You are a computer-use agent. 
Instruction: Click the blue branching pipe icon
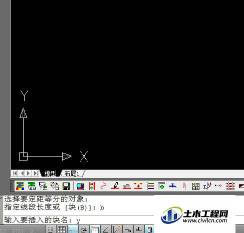pyautogui.click(x=207, y=186)
